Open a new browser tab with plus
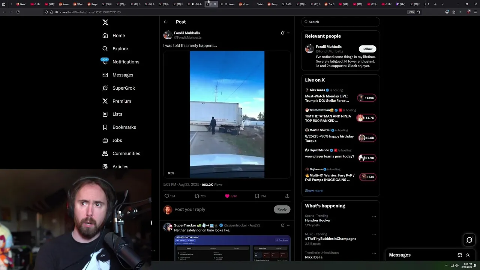The image size is (480, 270). coord(435,4)
